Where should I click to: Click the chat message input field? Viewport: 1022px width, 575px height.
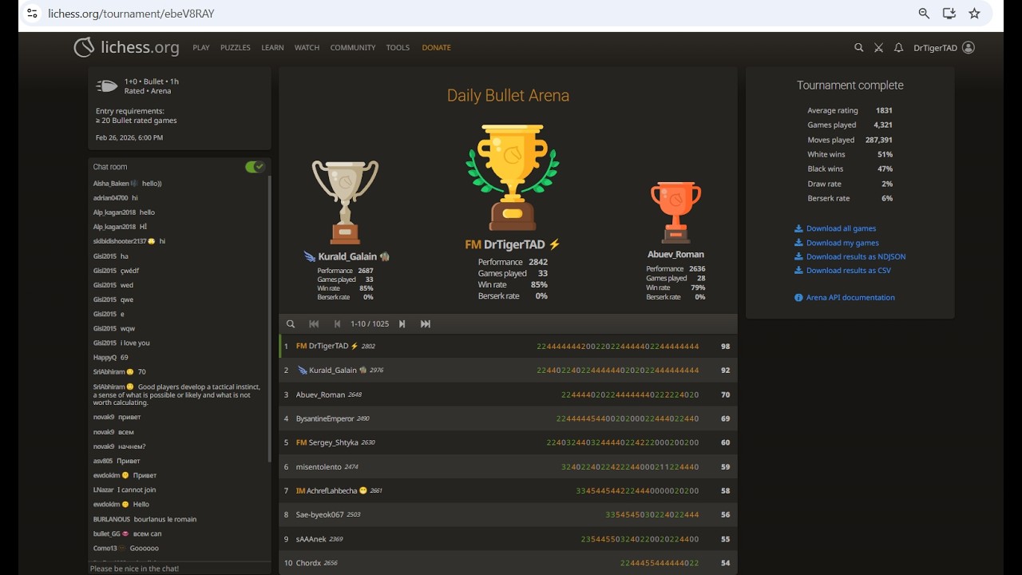click(180, 569)
